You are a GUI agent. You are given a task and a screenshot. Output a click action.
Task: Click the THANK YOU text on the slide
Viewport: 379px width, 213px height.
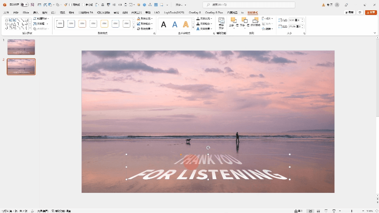tap(208, 159)
